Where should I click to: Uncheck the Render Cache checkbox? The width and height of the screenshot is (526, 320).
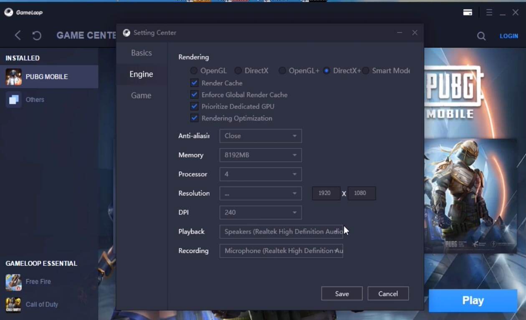point(194,83)
